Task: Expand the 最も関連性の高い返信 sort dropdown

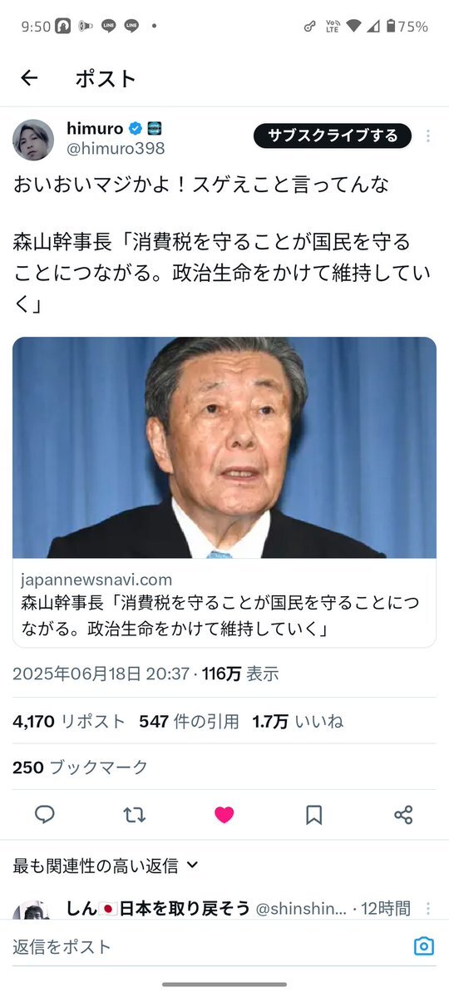Action: point(106,866)
